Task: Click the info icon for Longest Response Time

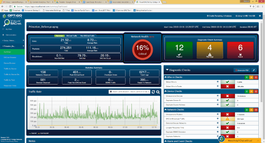Action: tap(218, 127)
